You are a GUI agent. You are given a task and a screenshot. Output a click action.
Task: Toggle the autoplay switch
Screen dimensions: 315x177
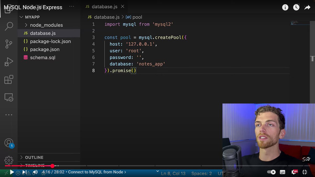click(x=271, y=172)
